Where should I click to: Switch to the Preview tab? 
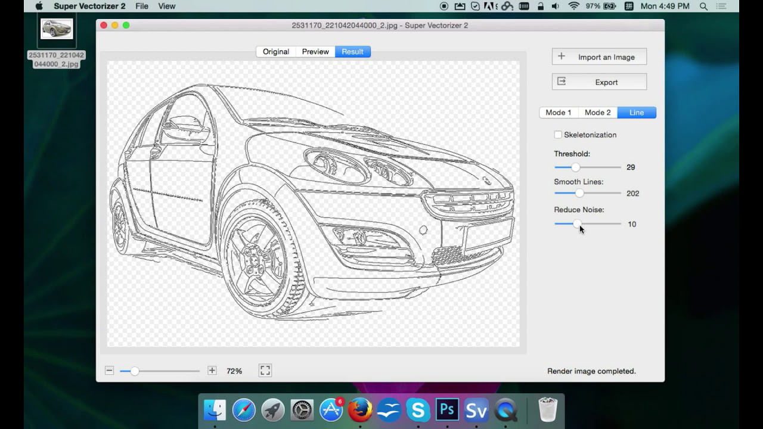315,51
